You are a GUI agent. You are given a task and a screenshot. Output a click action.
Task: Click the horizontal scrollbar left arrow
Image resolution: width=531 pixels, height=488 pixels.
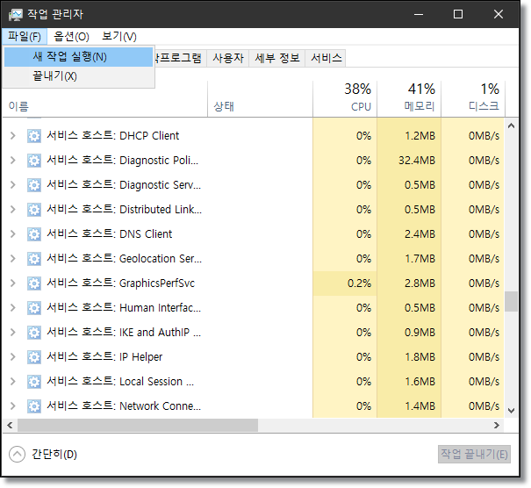pos(11,426)
